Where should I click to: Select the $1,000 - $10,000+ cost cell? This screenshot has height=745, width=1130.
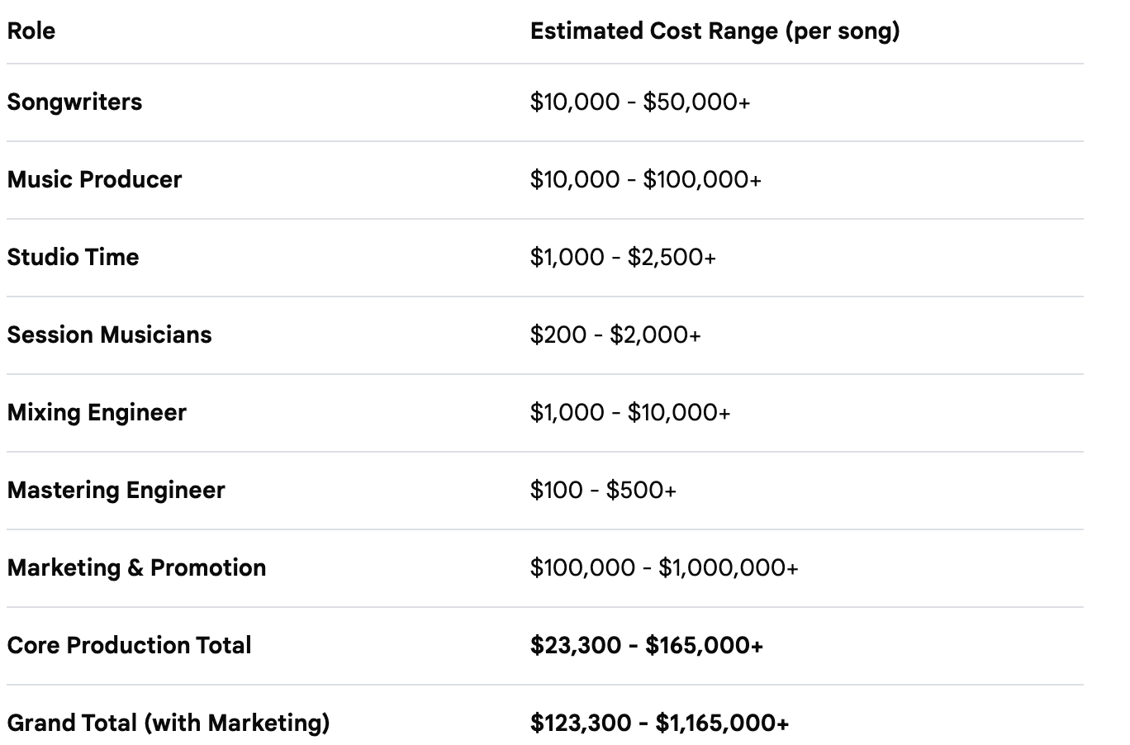click(x=630, y=413)
